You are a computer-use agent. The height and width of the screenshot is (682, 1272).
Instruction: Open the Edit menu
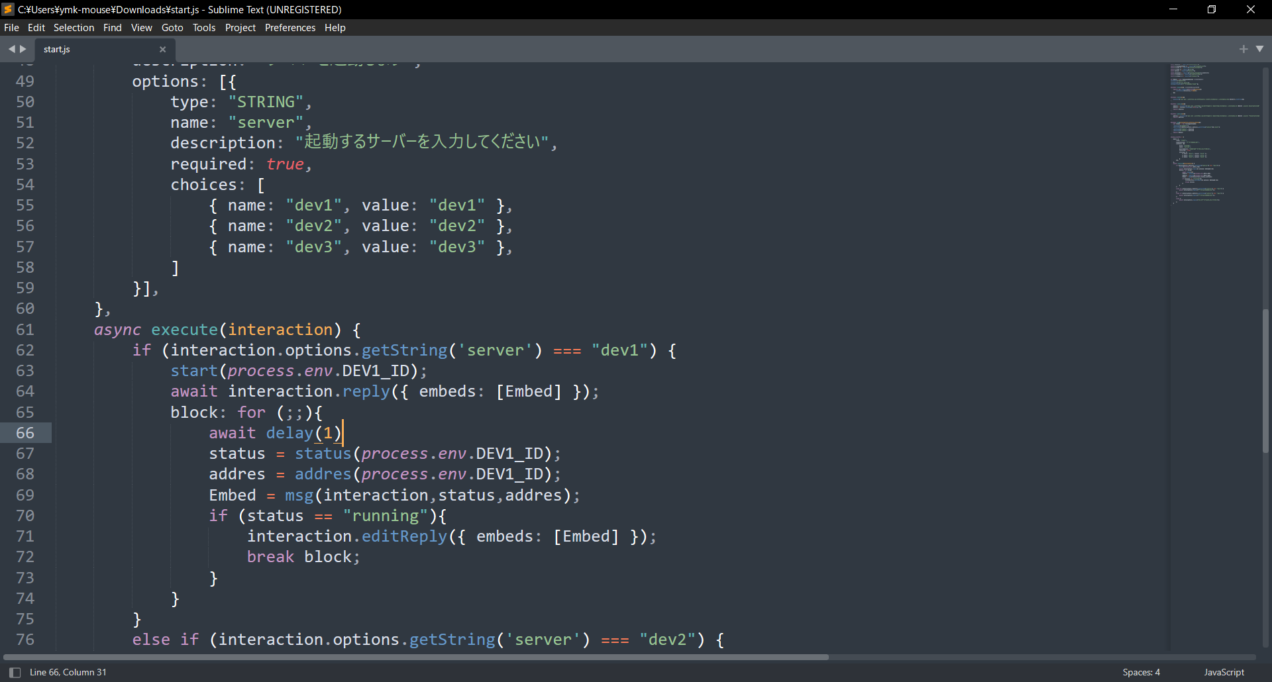point(36,28)
